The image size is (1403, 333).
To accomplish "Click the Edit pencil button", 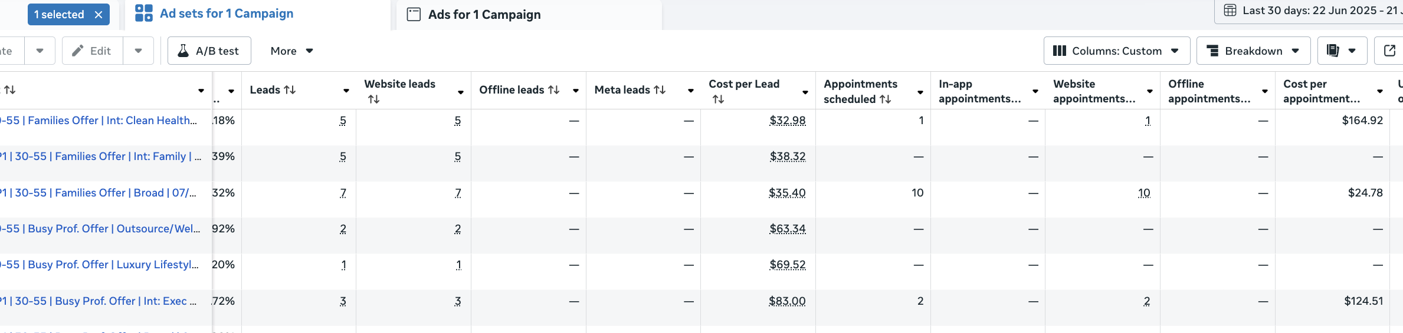I will (x=92, y=51).
